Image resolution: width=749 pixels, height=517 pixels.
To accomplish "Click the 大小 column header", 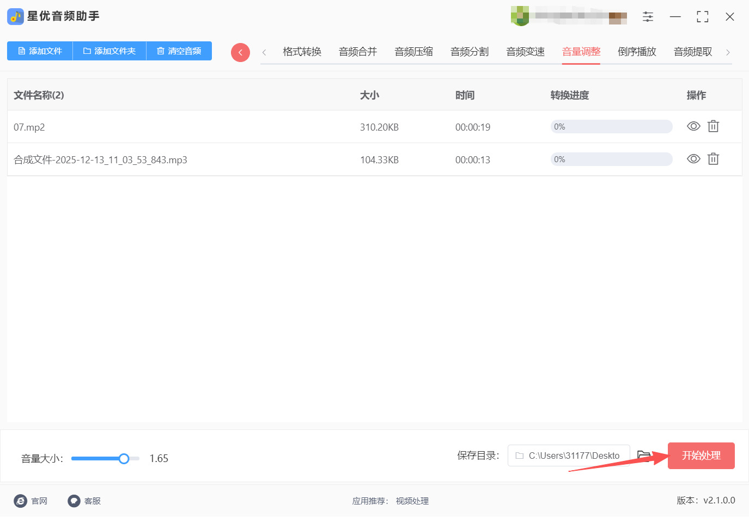I will pyautogui.click(x=369, y=95).
